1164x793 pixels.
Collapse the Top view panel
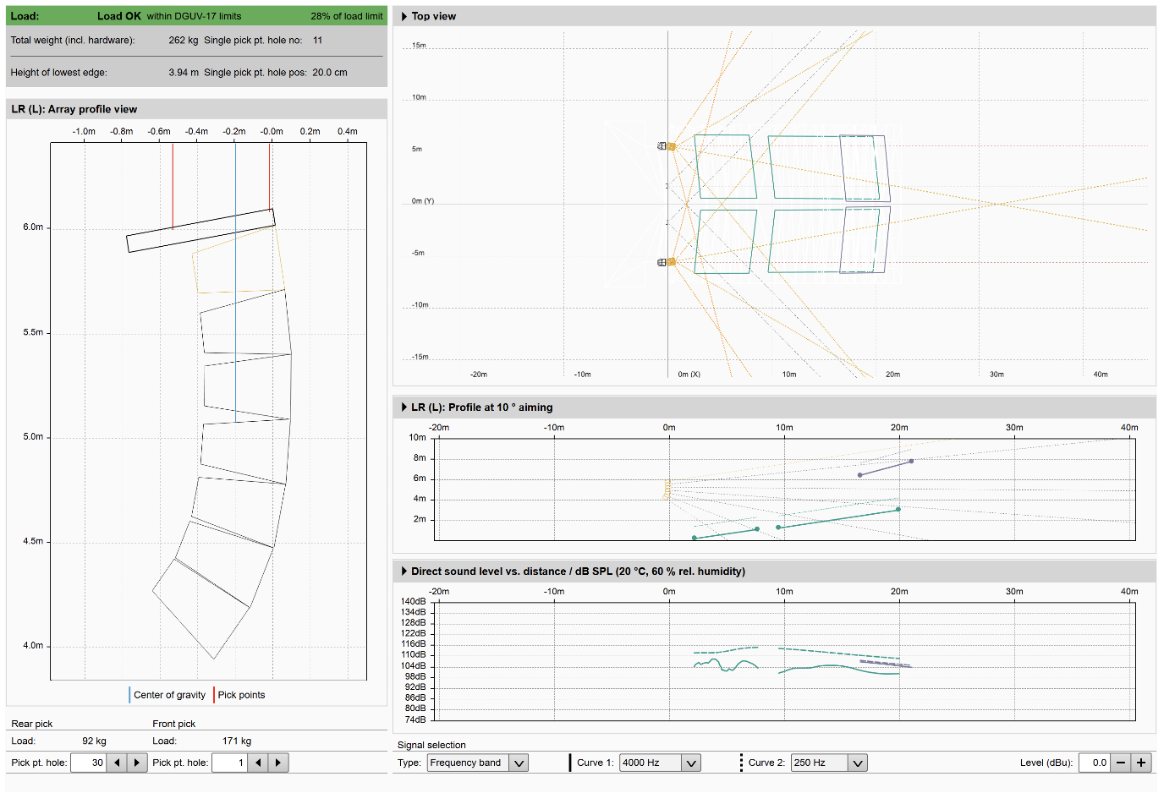(x=404, y=16)
